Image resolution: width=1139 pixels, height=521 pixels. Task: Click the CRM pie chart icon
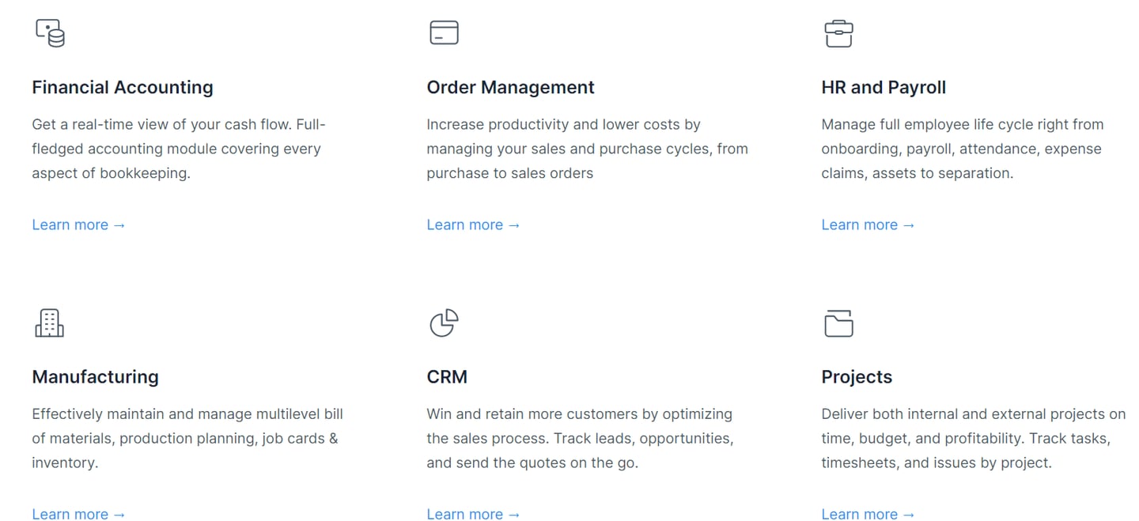coord(444,323)
